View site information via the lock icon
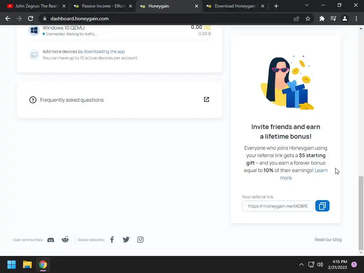 pyautogui.click(x=45, y=18)
